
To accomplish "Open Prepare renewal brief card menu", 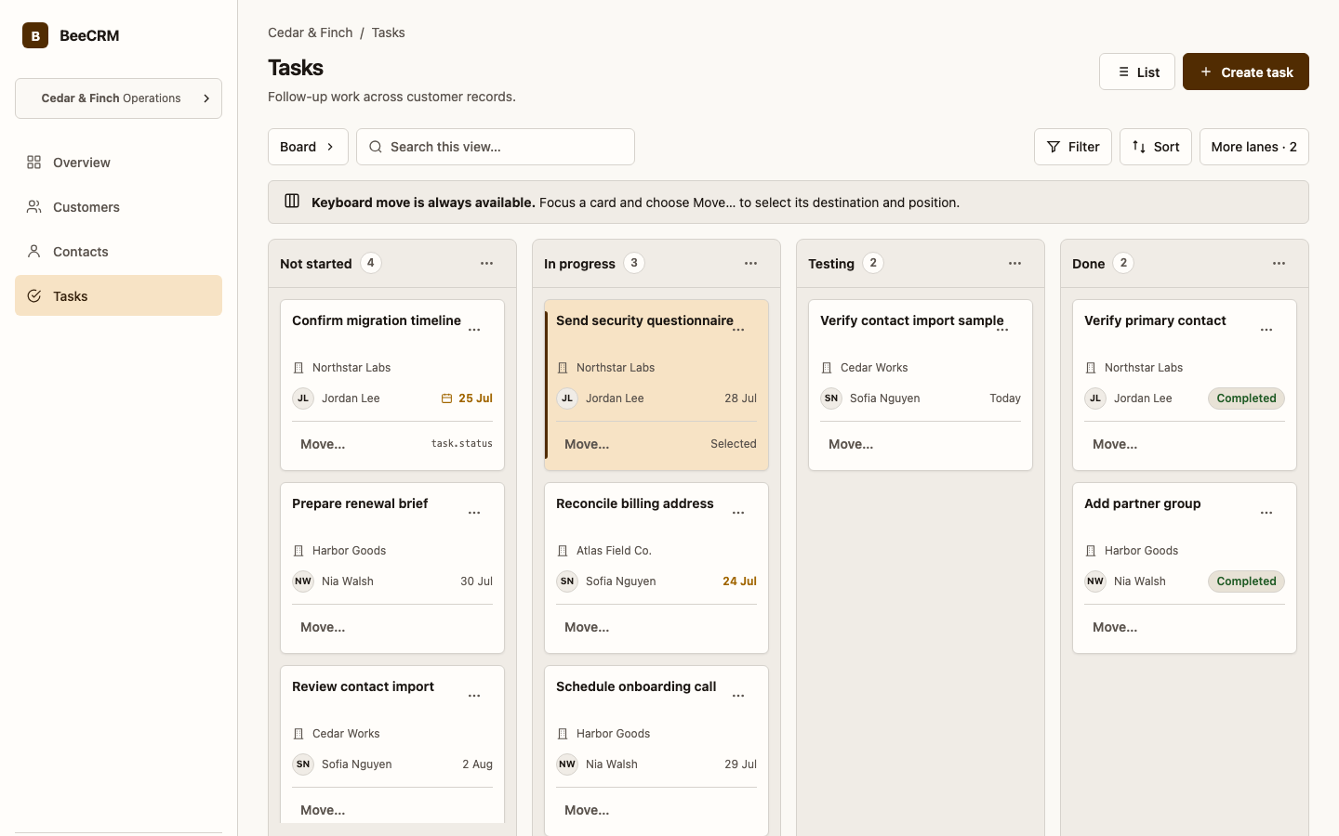I will pos(474,513).
